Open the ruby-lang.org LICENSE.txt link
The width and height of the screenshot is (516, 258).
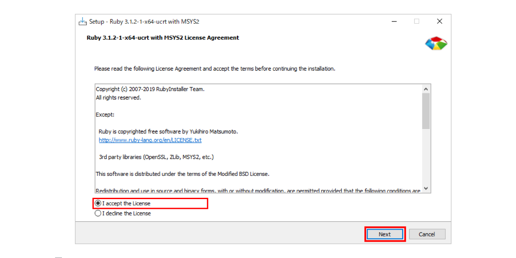[x=150, y=140]
